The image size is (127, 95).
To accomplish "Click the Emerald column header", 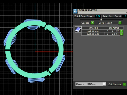I will 93,28.
